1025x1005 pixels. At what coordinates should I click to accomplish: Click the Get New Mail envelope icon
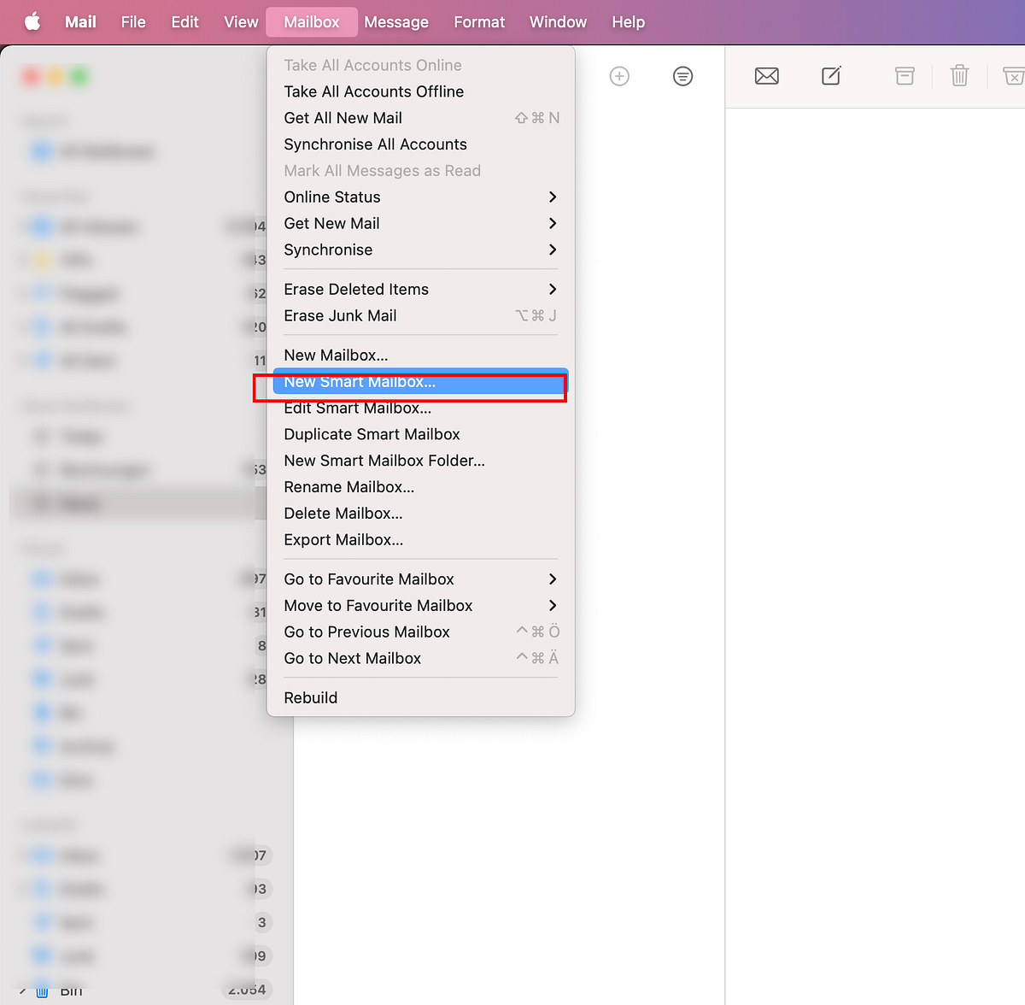click(x=766, y=76)
